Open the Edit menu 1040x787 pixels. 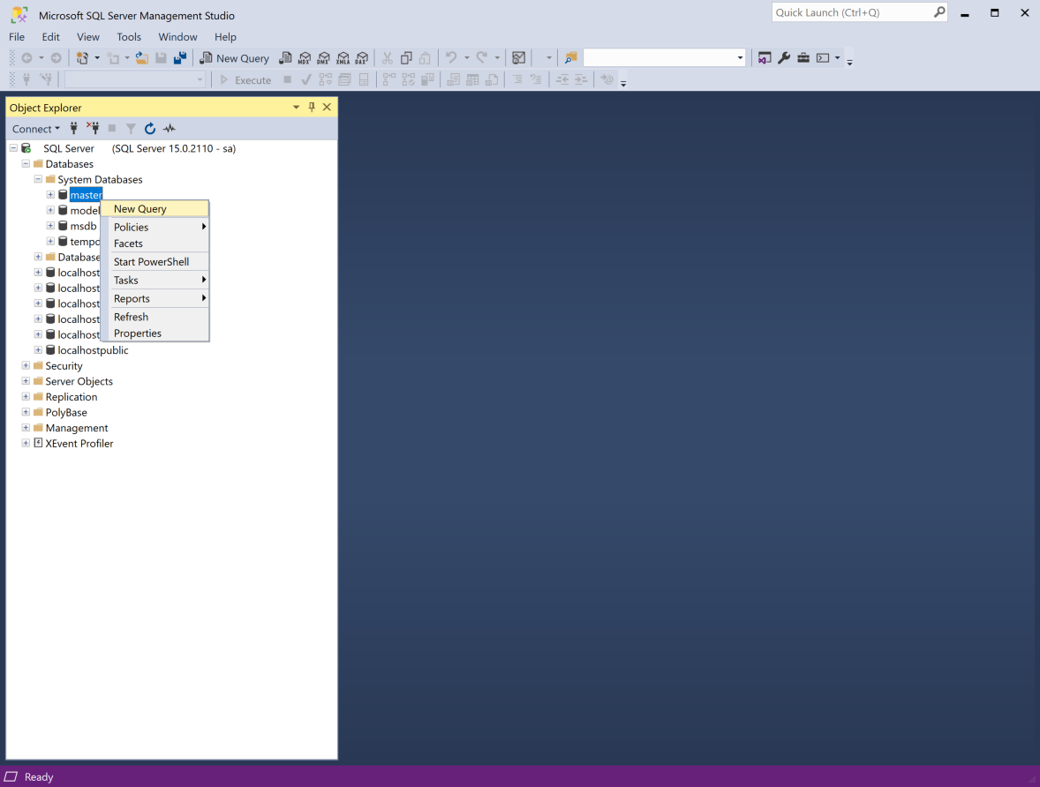tap(50, 37)
